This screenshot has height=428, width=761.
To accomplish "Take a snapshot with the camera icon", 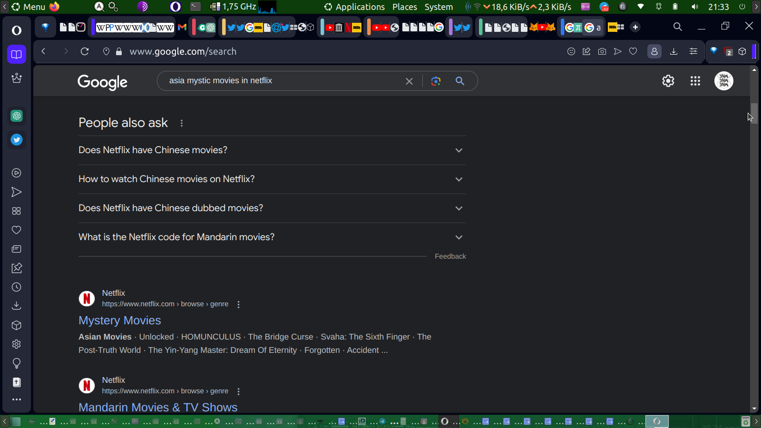I will (602, 51).
